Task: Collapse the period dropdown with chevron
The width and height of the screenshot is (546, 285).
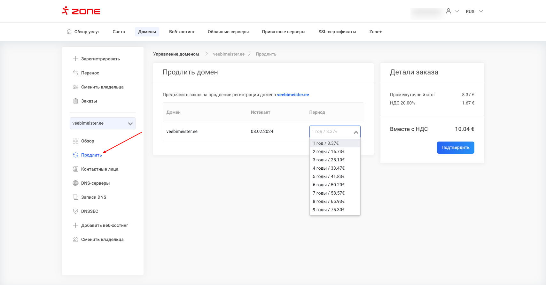Action: [356, 132]
